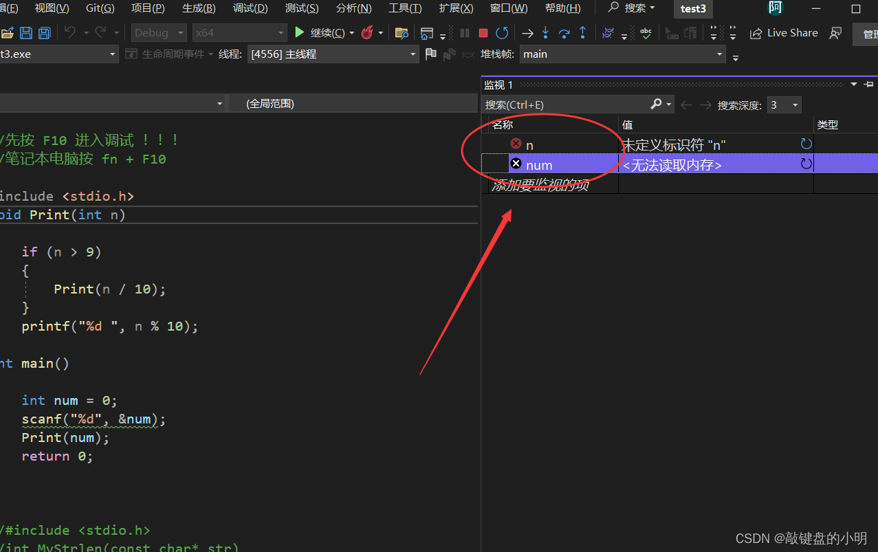Viewport: 878px width, 552px height.
Task: Open the 扩展(X) menu
Action: pyautogui.click(x=456, y=8)
